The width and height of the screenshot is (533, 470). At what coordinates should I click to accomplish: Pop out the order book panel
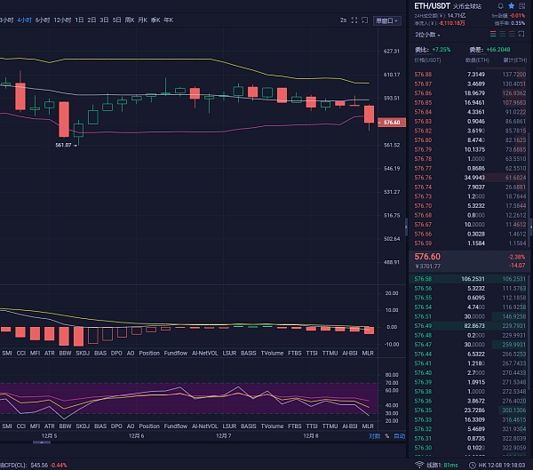pyautogui.click(x=521, y=34)
